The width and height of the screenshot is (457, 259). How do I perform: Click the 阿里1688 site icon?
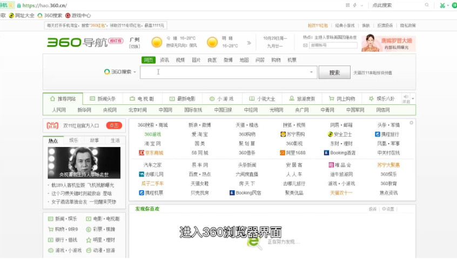point(283,153)
